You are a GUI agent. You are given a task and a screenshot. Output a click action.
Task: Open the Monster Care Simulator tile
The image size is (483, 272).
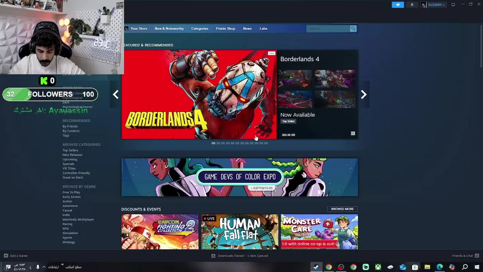tap(319, 232)
